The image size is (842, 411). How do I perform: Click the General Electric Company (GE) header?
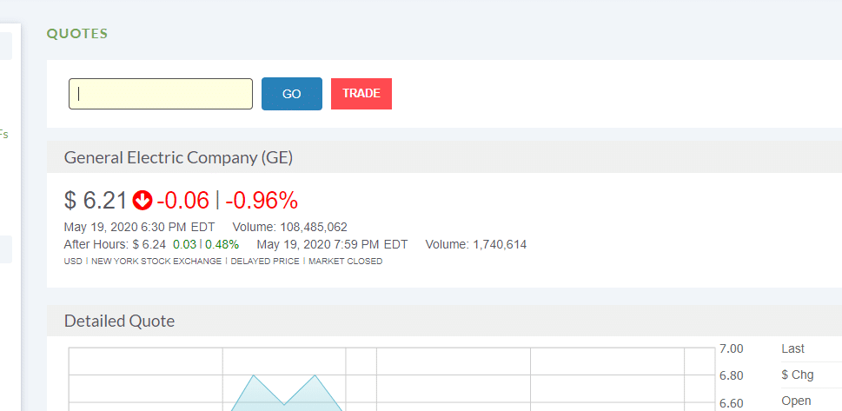(178, 157)
